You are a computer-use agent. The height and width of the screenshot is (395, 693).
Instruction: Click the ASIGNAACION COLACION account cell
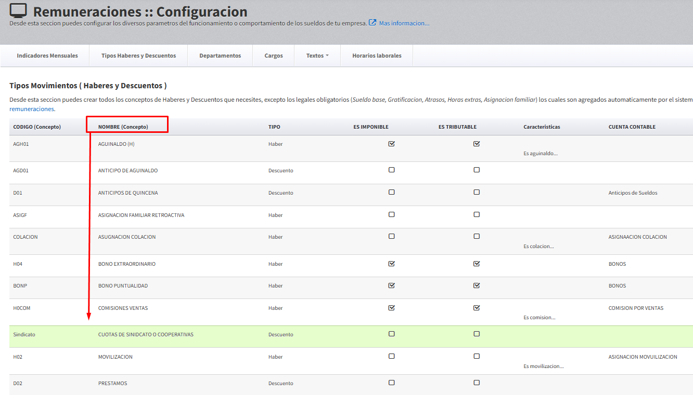pyautogui.click(x=638, y=237)
